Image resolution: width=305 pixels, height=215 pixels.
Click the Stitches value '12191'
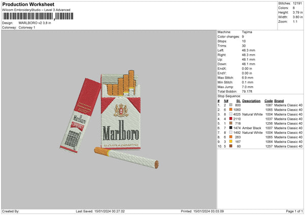pyautogui.click(x=297, y=4)
